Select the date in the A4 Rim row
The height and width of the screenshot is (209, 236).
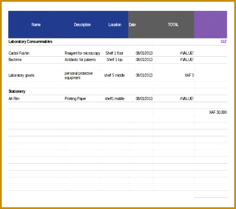[144, 99]
